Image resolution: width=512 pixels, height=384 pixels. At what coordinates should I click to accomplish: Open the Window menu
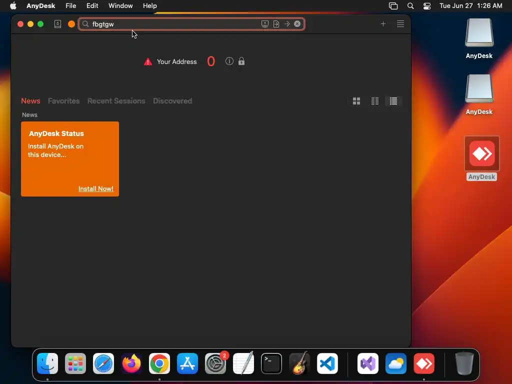click(x=120, y=6)
